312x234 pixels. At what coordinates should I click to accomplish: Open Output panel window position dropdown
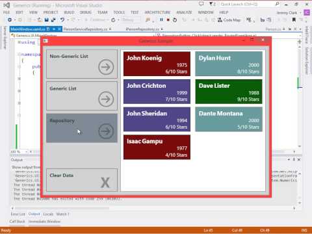point(289,159)
